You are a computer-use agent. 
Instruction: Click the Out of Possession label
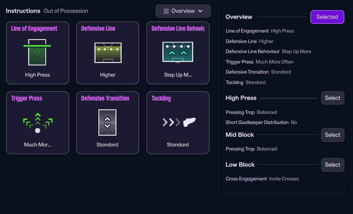tap(66, 11)
